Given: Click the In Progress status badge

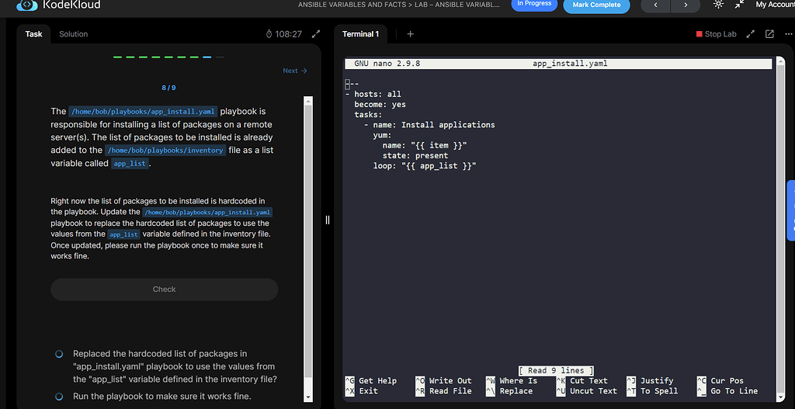Looking at the screenshot, I should click(x=534, y=4).
